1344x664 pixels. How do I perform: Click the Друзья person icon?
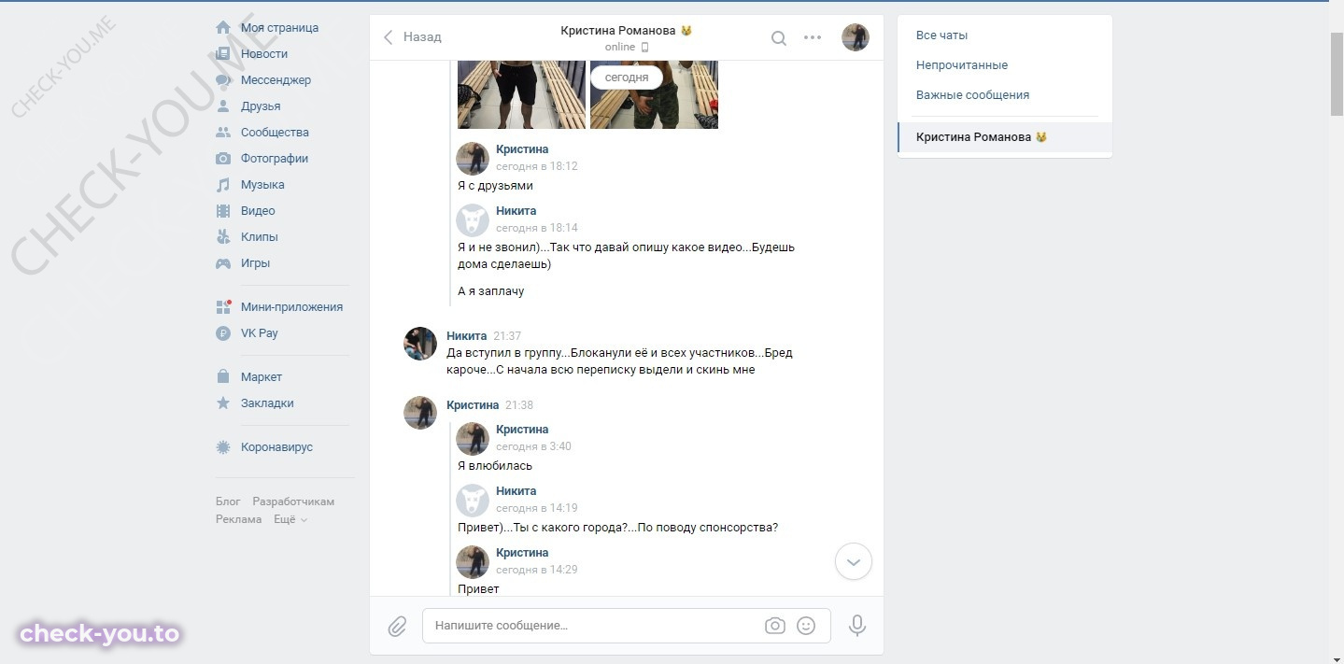click(x=223, y=106)
